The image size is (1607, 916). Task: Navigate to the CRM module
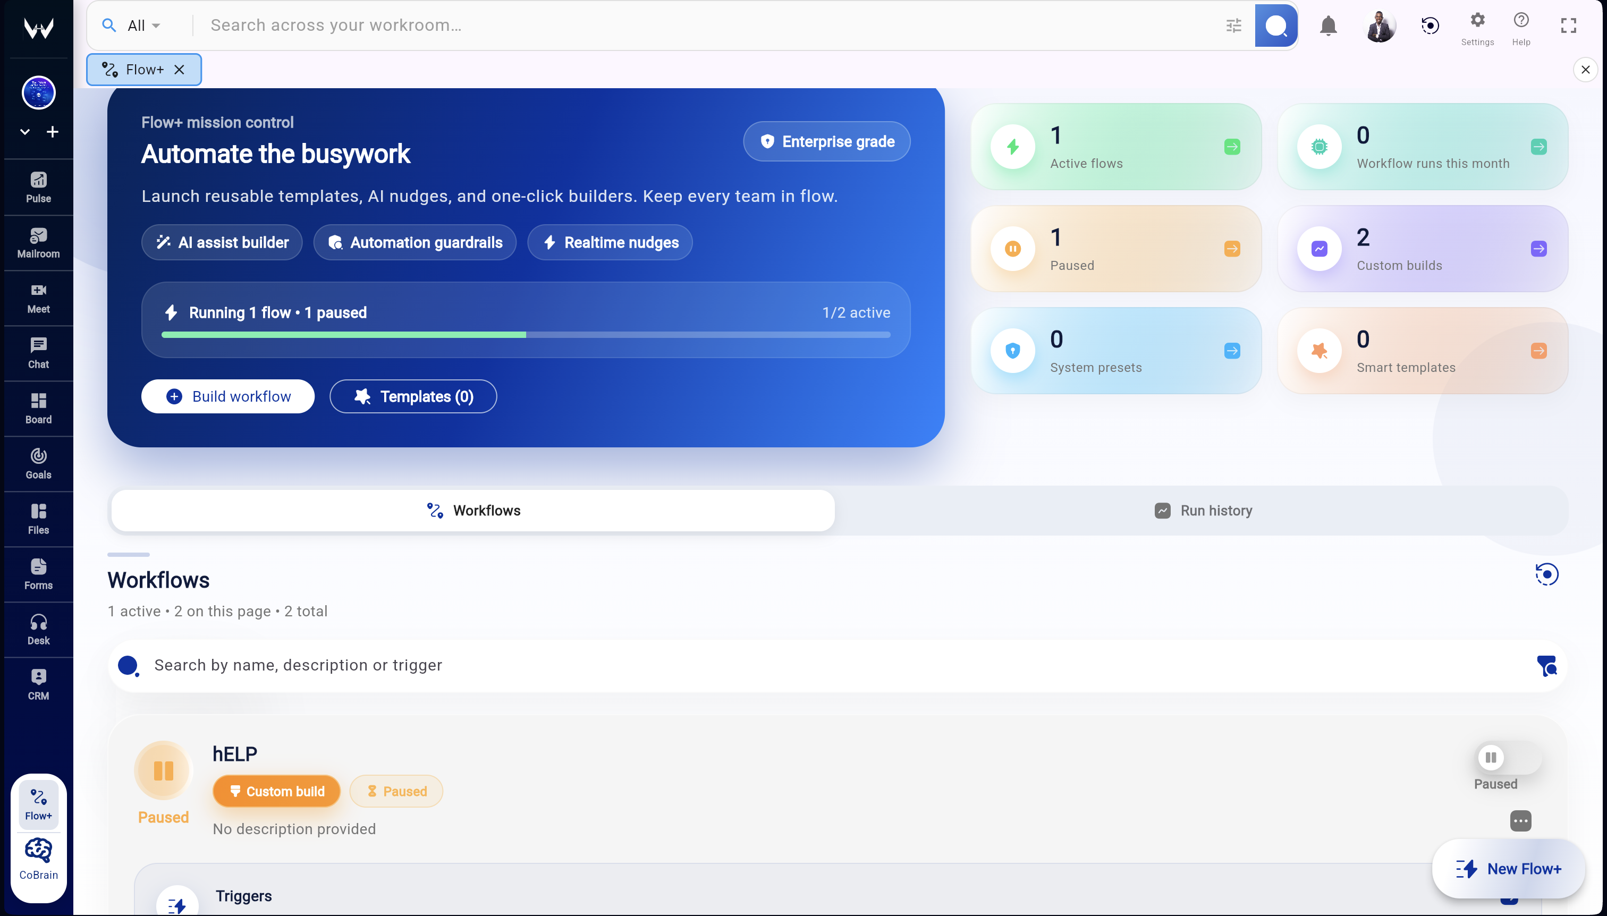coord(38,683)
